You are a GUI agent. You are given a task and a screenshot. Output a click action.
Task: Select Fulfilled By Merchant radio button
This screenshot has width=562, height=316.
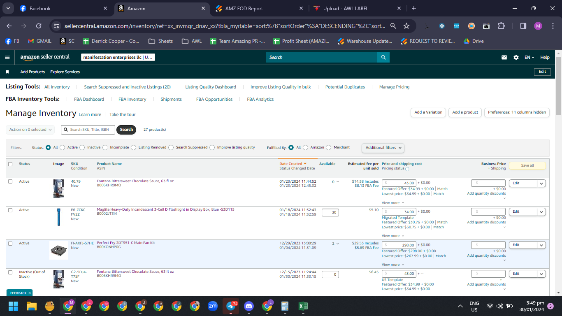coord(328,147)
